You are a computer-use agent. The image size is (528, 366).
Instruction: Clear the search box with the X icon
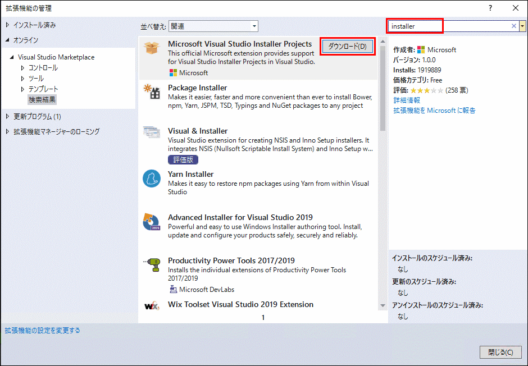point(514,26)
